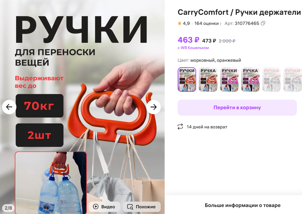Click the с WB Кошельком link
This screenshot has width=302, height=214.
(x=193, y=48)
